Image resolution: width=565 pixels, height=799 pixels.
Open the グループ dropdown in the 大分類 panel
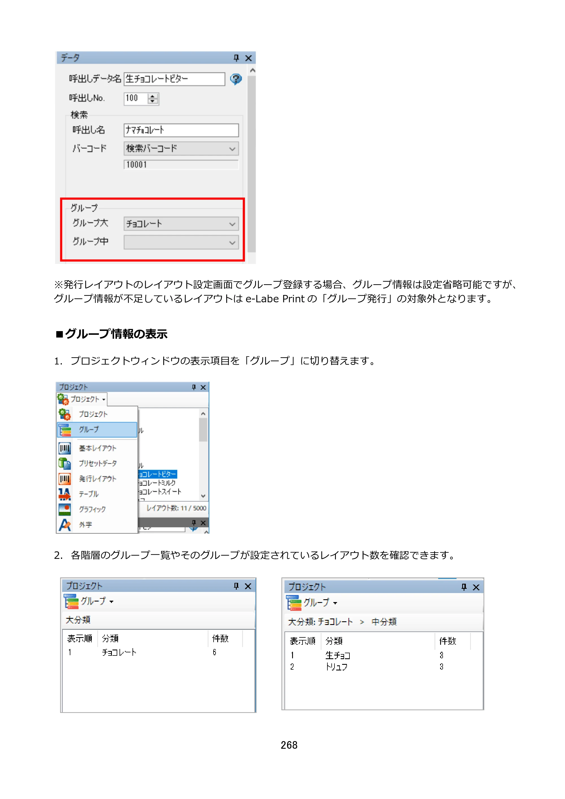coord(89,601)
